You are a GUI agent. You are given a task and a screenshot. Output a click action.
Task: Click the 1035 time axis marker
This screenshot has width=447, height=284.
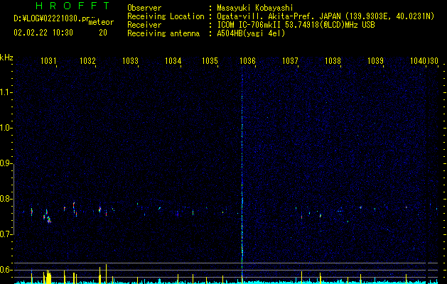pos(210,61)
